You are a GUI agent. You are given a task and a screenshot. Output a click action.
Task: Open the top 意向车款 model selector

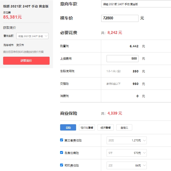pyautogui.click(x=136, y=4)
